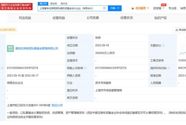186x125 pixels.
Task: Click the help icon next to 组织机构代码
Action: point(168,68)
